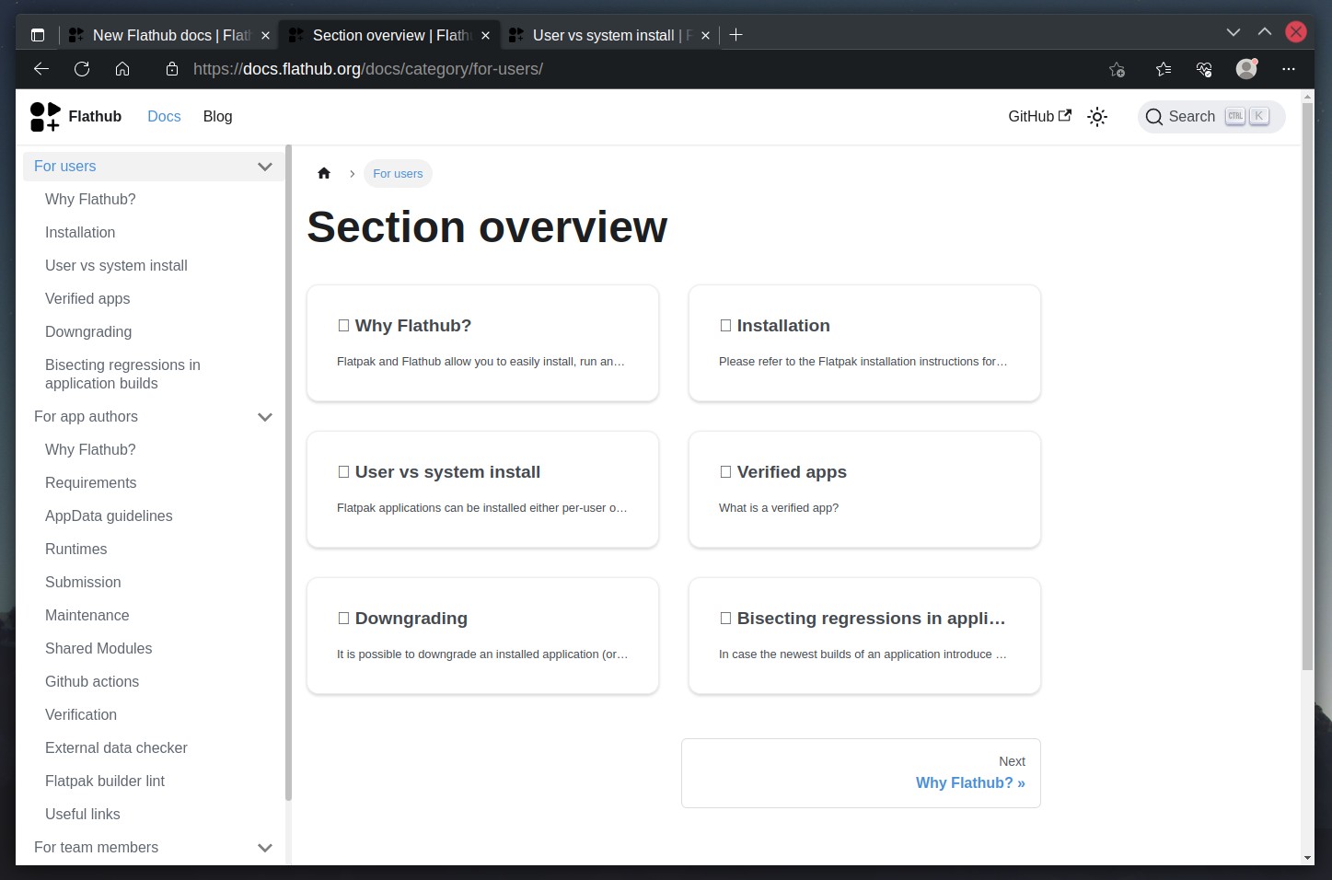
Task: Close the New Flathub docs tab
Action: pos(265,35)
